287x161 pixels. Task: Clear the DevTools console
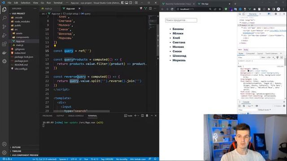pyautogui.click(x=244, y=106)
